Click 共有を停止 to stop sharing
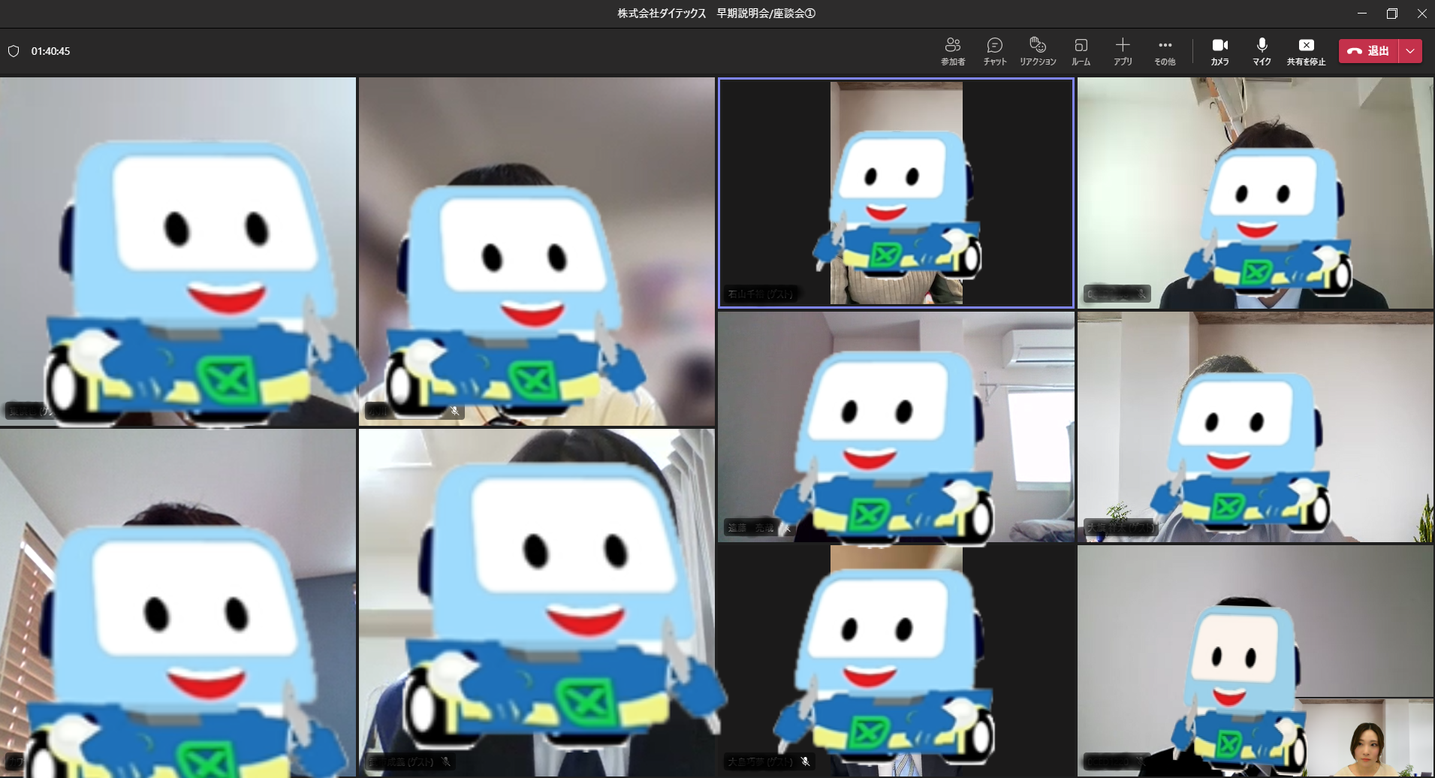 coord(1306,51)
